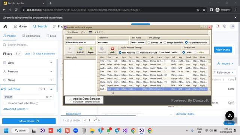Open the Chrome three-dot menu
Viewport: 240px width, 135px height.
click(236, 10)
